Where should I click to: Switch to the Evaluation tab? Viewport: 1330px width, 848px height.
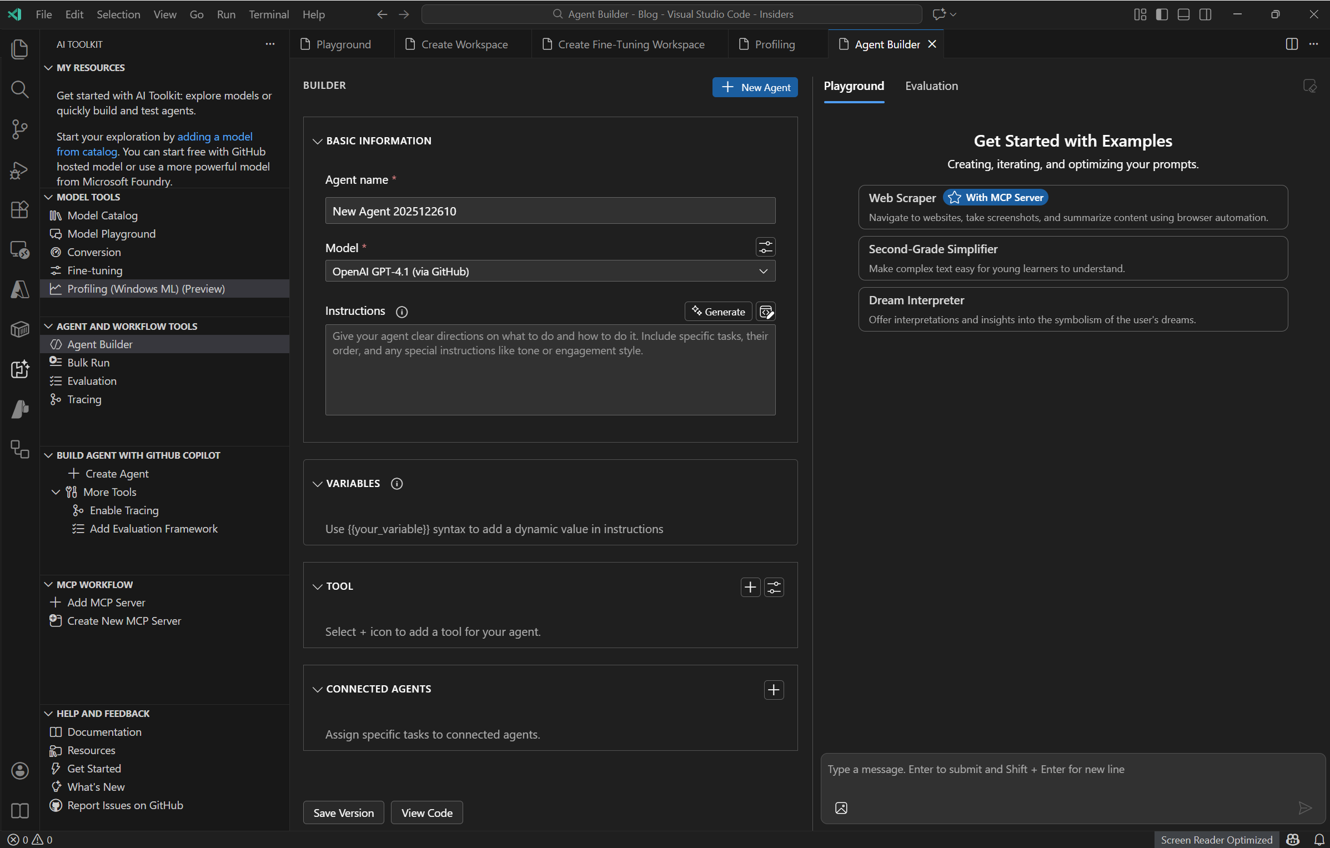click(x=931, y=86)
